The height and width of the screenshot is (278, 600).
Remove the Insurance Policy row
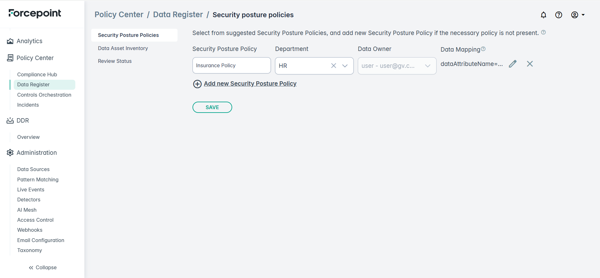(530, 64)
